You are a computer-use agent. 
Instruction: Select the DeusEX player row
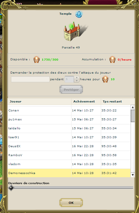click(x=69, y=146)
